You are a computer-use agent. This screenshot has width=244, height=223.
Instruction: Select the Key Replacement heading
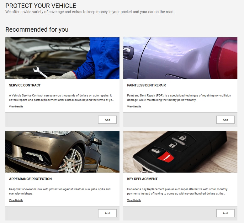click(142, 179)
